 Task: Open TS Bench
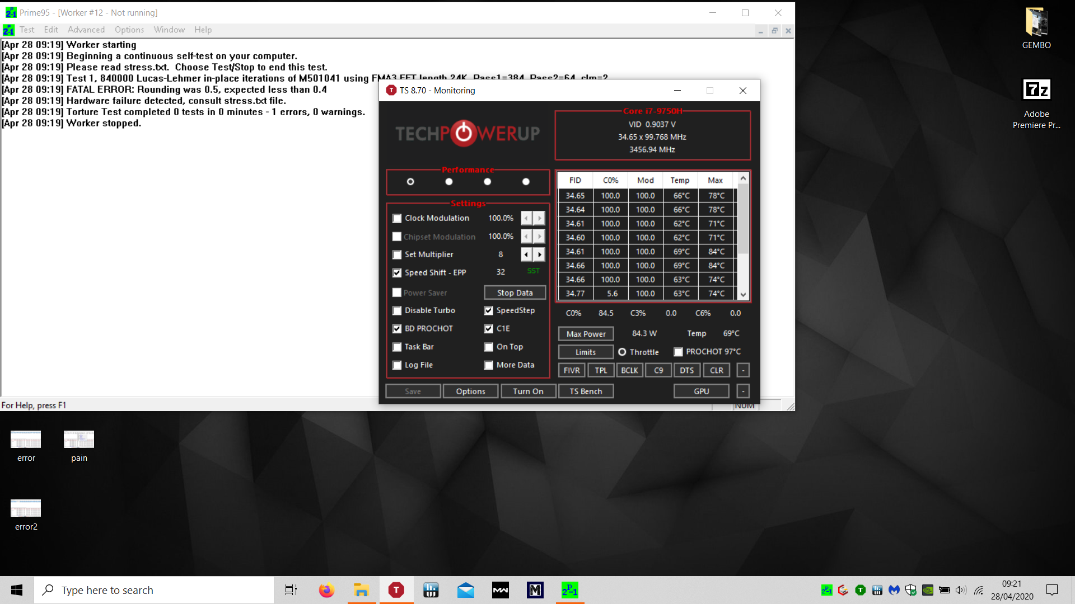pyautogui.click(x=586, y=391)
